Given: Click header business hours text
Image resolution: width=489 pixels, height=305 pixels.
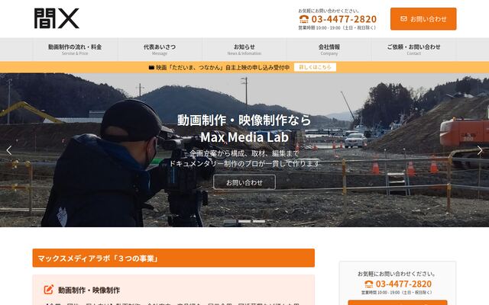Looking at the screenshot, I should pyautogui.click(x=338, y=27).
